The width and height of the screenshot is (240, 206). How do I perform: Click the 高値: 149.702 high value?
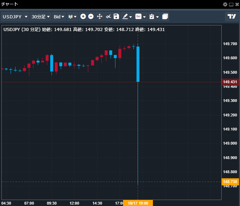coord(88,29)
